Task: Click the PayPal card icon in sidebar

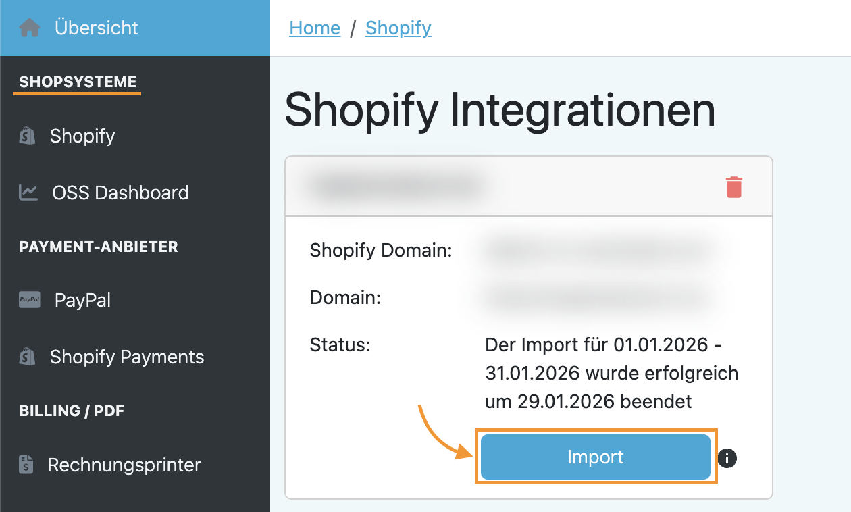Action: pyautogui.click(x=30, y=300)
